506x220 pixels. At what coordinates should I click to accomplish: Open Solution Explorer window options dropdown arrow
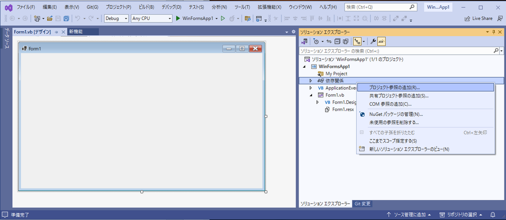pos(487,32)
